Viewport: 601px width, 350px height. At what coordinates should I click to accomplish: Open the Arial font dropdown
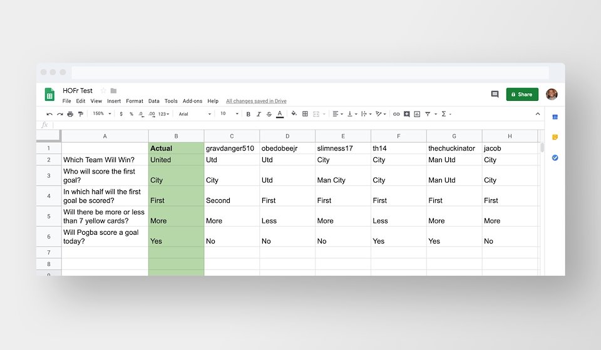[195, 114]
